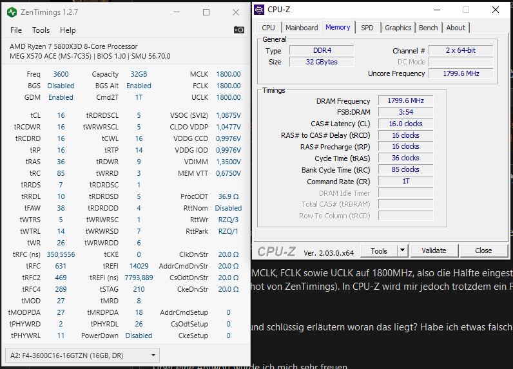513x369 pixels.
Task: Click the tRC value 85 in ZenTimings
Action: 61,173
